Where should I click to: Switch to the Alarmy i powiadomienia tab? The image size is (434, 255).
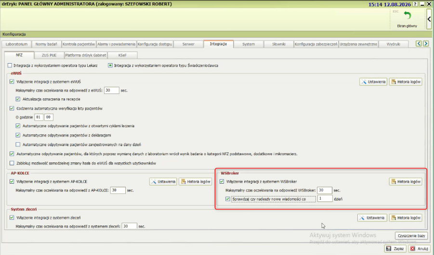pyautogui.click(x=116, y=44)
